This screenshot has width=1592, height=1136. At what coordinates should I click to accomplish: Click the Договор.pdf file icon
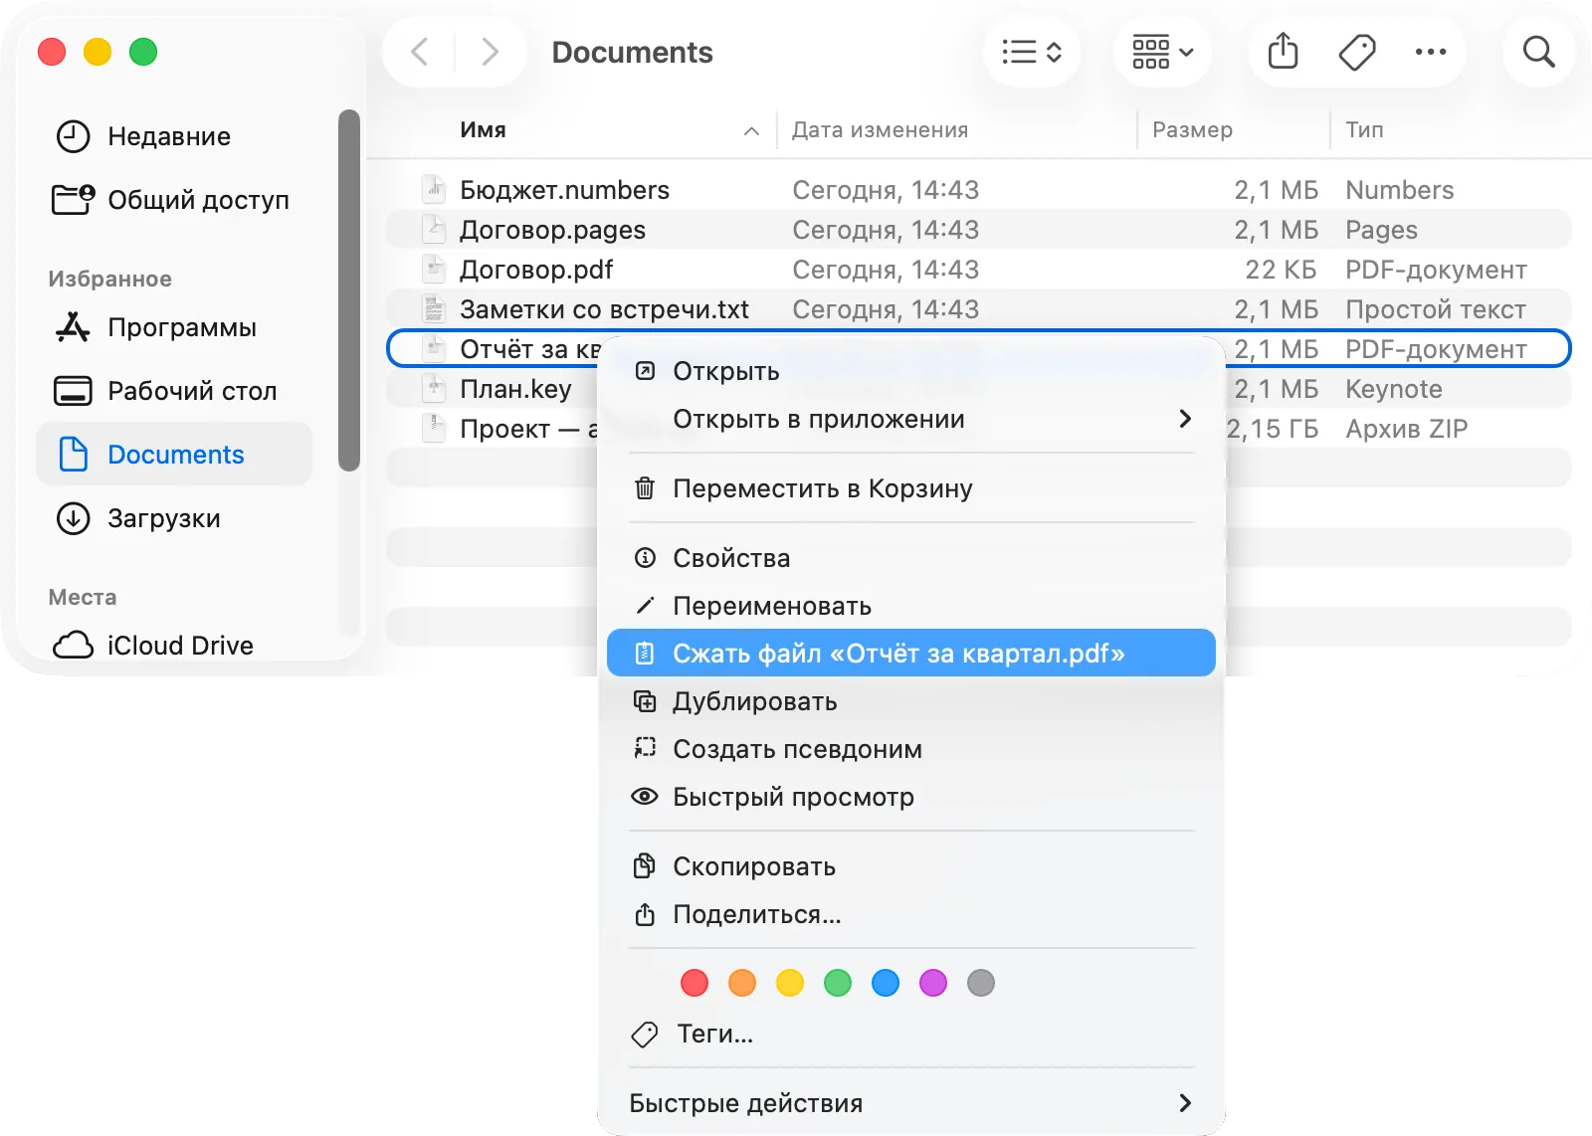(434, 269)
